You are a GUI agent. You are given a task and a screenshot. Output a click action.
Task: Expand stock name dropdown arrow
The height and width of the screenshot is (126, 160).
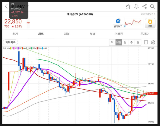pyautogui.click(x=28, y=6)
